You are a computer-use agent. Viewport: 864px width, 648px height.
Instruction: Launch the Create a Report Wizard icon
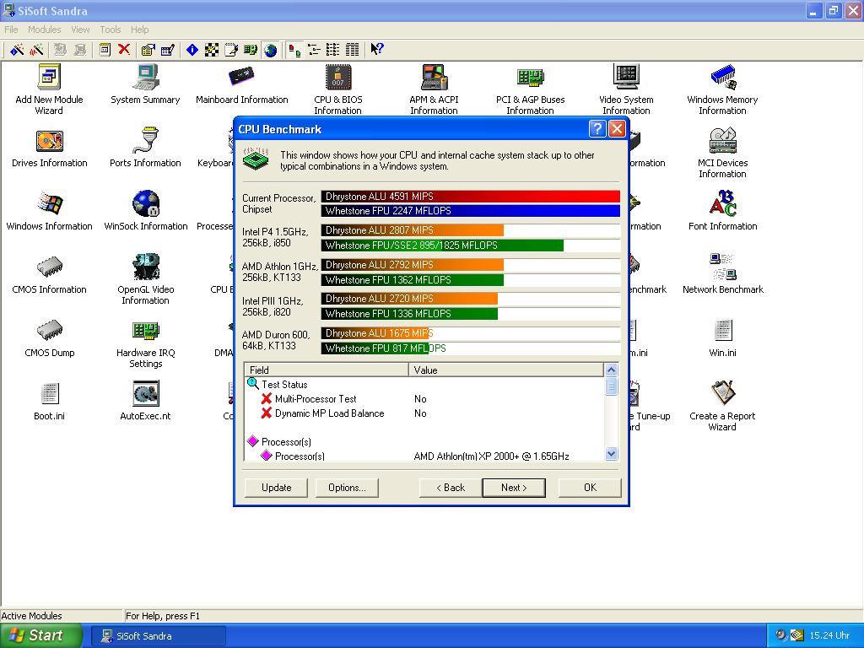tap(722, 395)
